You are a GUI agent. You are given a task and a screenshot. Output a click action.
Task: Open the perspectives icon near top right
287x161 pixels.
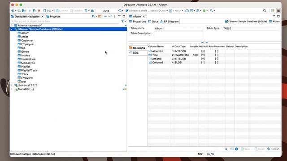coord(272,11)
